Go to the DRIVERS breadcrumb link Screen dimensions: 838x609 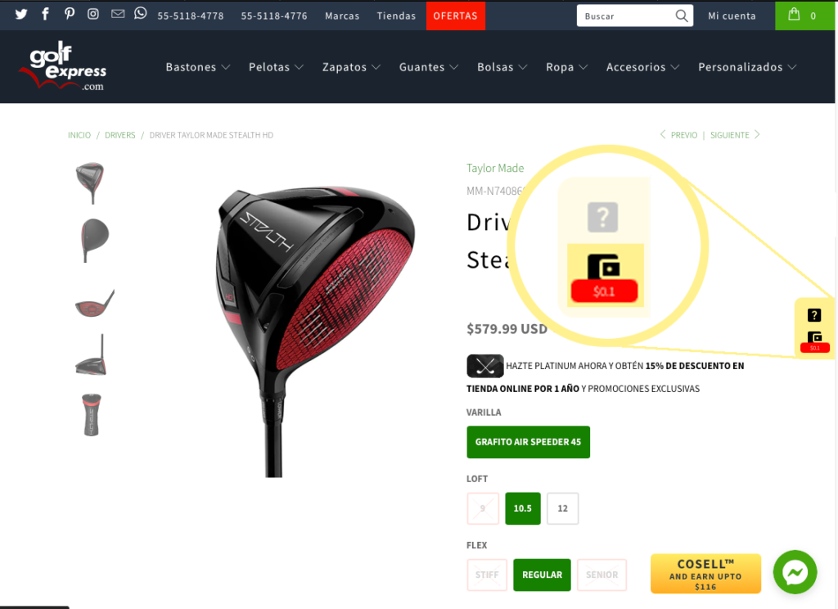pos(119,135)
